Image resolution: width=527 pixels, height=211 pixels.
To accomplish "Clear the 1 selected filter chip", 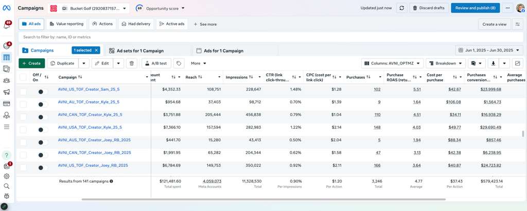I will click(x=96, y=50).
